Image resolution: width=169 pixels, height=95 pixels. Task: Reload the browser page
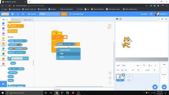(x=10, y=6)
